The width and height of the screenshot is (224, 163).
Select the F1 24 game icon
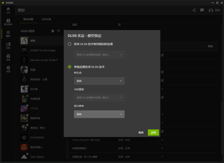pos(24,108)
